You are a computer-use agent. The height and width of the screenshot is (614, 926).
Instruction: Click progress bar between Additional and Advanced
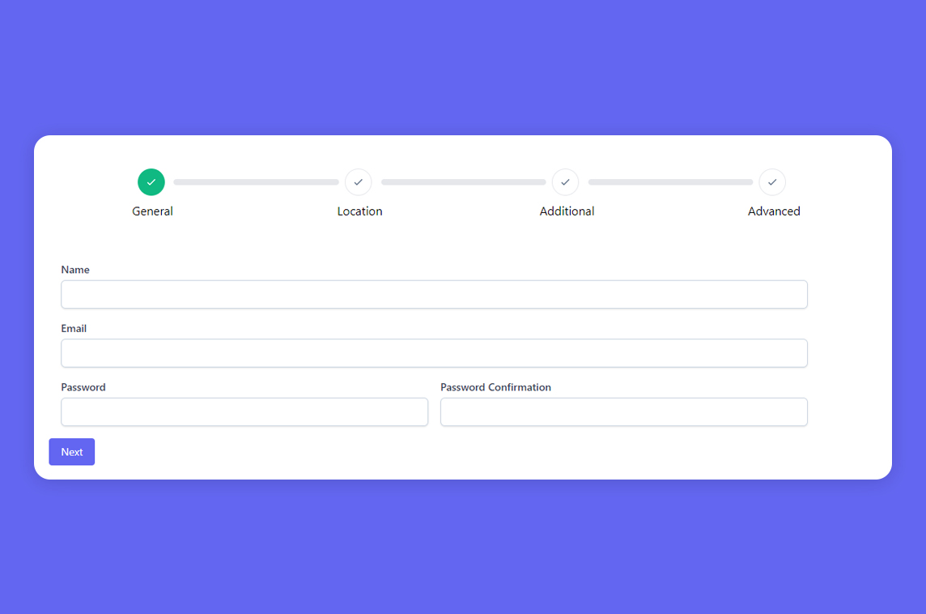point(670,182)
